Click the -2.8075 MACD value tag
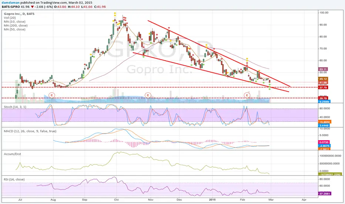Screen dimensions: 345x204 click(x=324, y=146)
